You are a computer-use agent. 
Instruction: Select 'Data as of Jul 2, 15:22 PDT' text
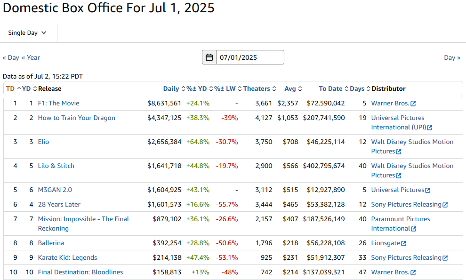[43, 76]
